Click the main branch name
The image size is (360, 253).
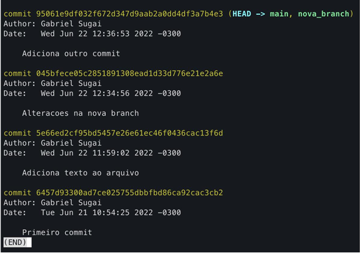(x=279, y=14)
